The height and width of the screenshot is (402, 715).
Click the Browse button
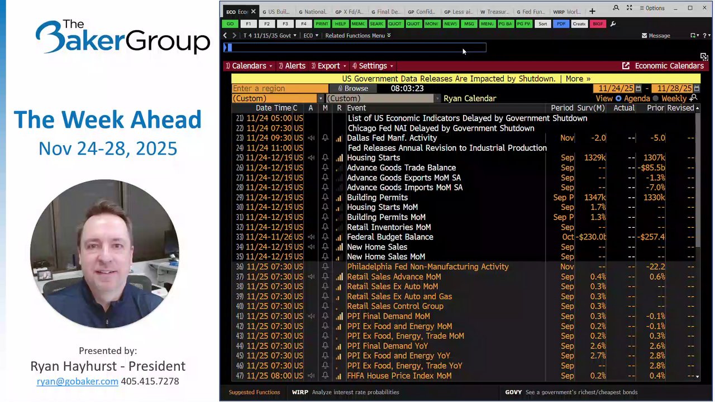(352, 88)
